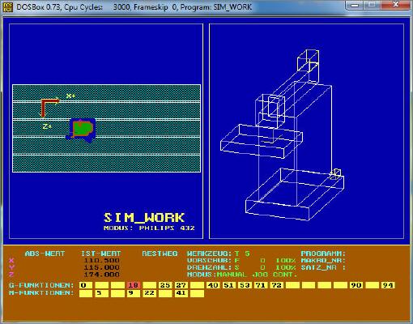This screenshot has width=413, height=324.
Task: Click the DOSBox icon in the title bar
Action: [7, 6]
